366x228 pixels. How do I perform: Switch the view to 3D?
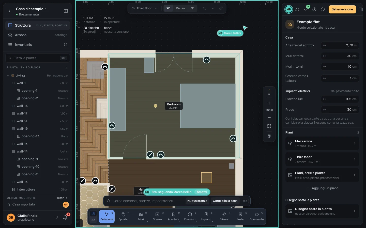192,8
